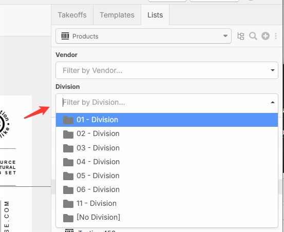Screen dimensions: 284x232
Task: Focus the Filter by Division text field
Action: tap(163, 102)
